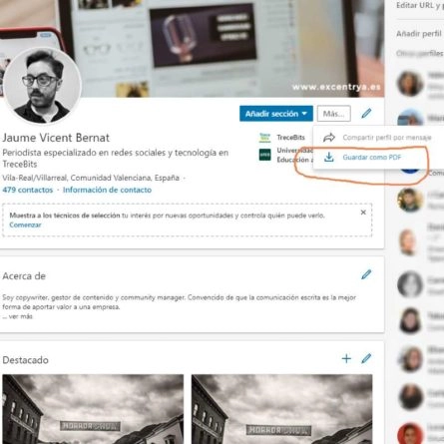444x444 pixels.
Task: Click the name Jaume Vicent Bernat
Action: click(x=56, y=138)
